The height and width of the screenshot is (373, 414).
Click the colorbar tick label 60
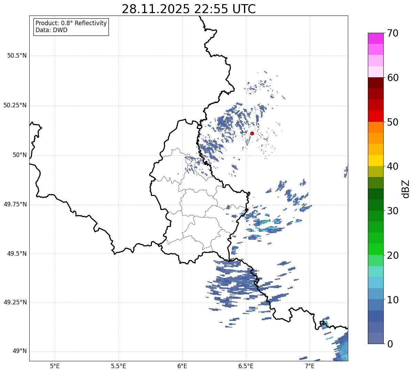pyautogui.click(x=393, y=78)
